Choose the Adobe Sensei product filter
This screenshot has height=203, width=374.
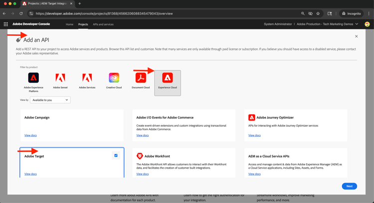[60, 78]
